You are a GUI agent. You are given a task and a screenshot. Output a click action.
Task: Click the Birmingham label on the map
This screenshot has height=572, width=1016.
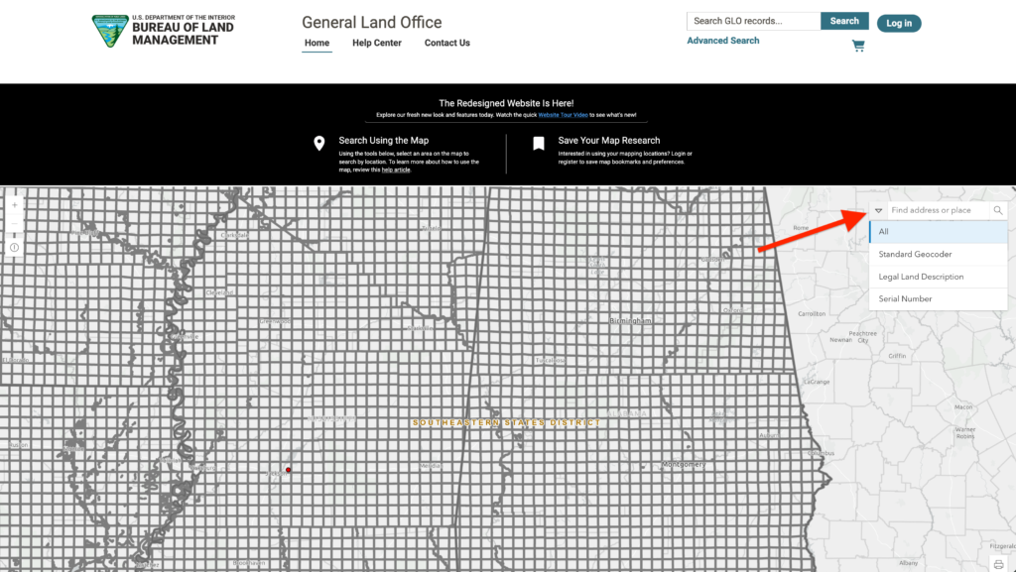point(630,321)
